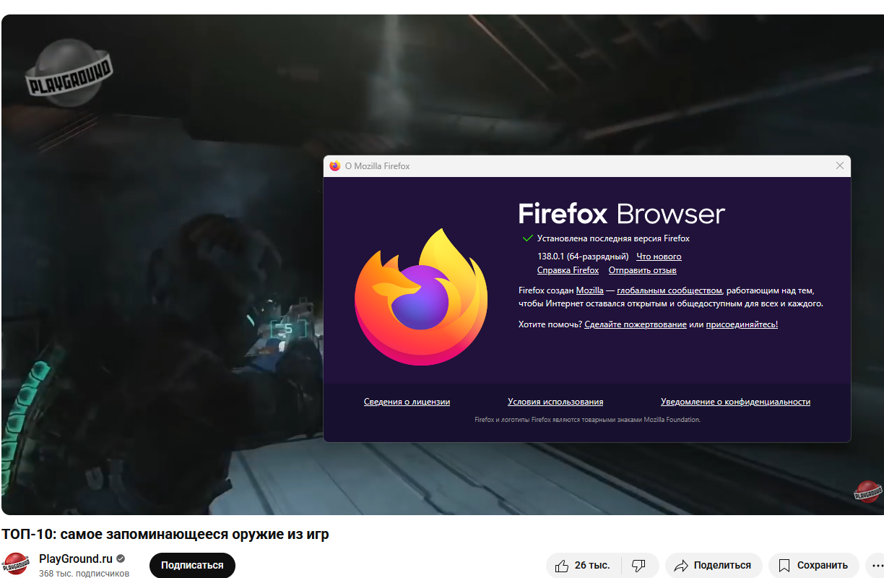Screen dimensions: 884x578
Task: Open 'Уведомление о конфиденциальности' link
Action: [x=735, y=402]
